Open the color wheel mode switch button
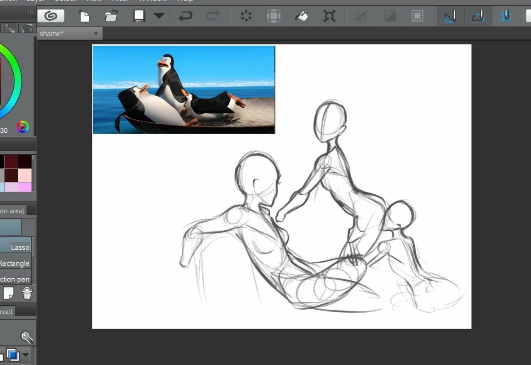Image resolution: width=531 pixels, height=365 pixels. coord(23,127)
